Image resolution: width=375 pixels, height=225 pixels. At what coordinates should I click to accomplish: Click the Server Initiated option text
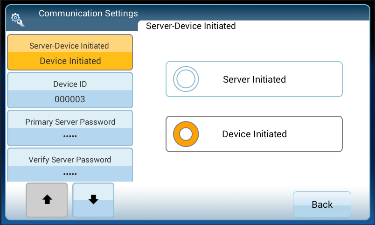(254, 79)
